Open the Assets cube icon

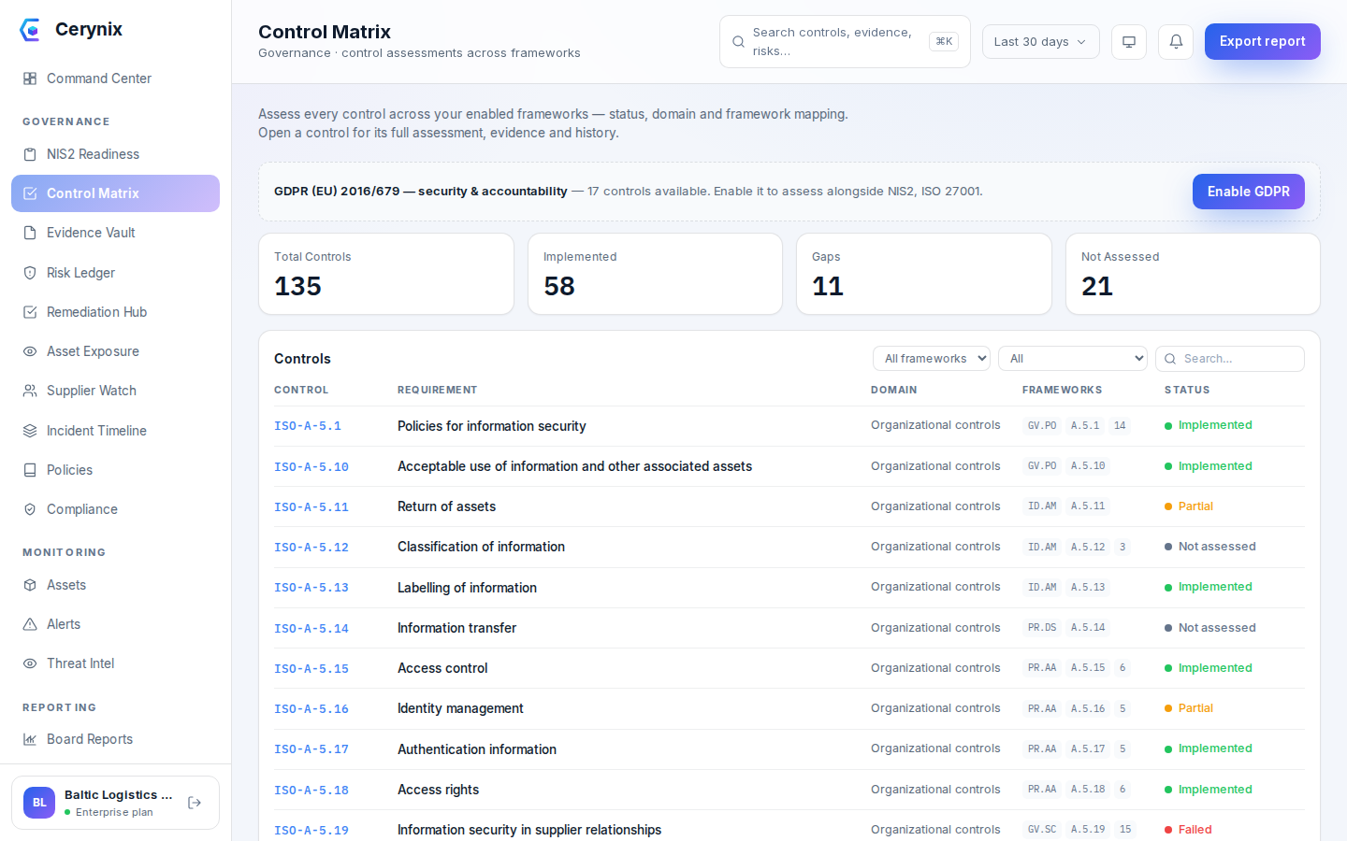pyautogui.click(x=30, y=585)
